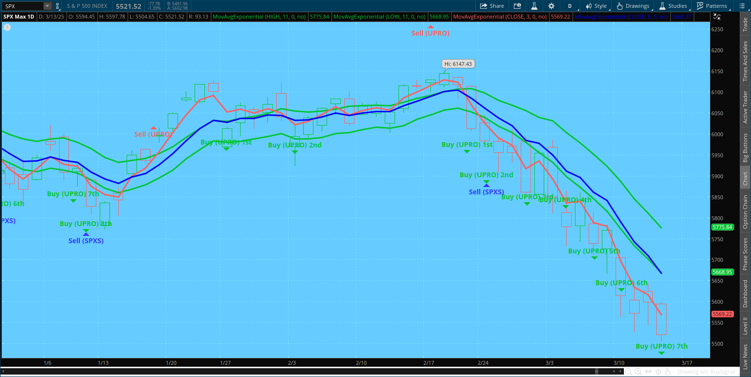Click the 5521.52 last price in header
Image resolution: width=751 pixels, height=377 pixels.
129,6
